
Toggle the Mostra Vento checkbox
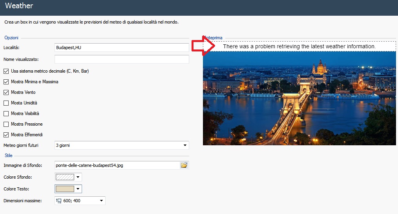point(6,92)
